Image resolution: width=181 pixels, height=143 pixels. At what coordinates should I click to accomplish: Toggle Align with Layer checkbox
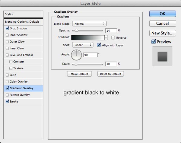click(x=99, y=45)
